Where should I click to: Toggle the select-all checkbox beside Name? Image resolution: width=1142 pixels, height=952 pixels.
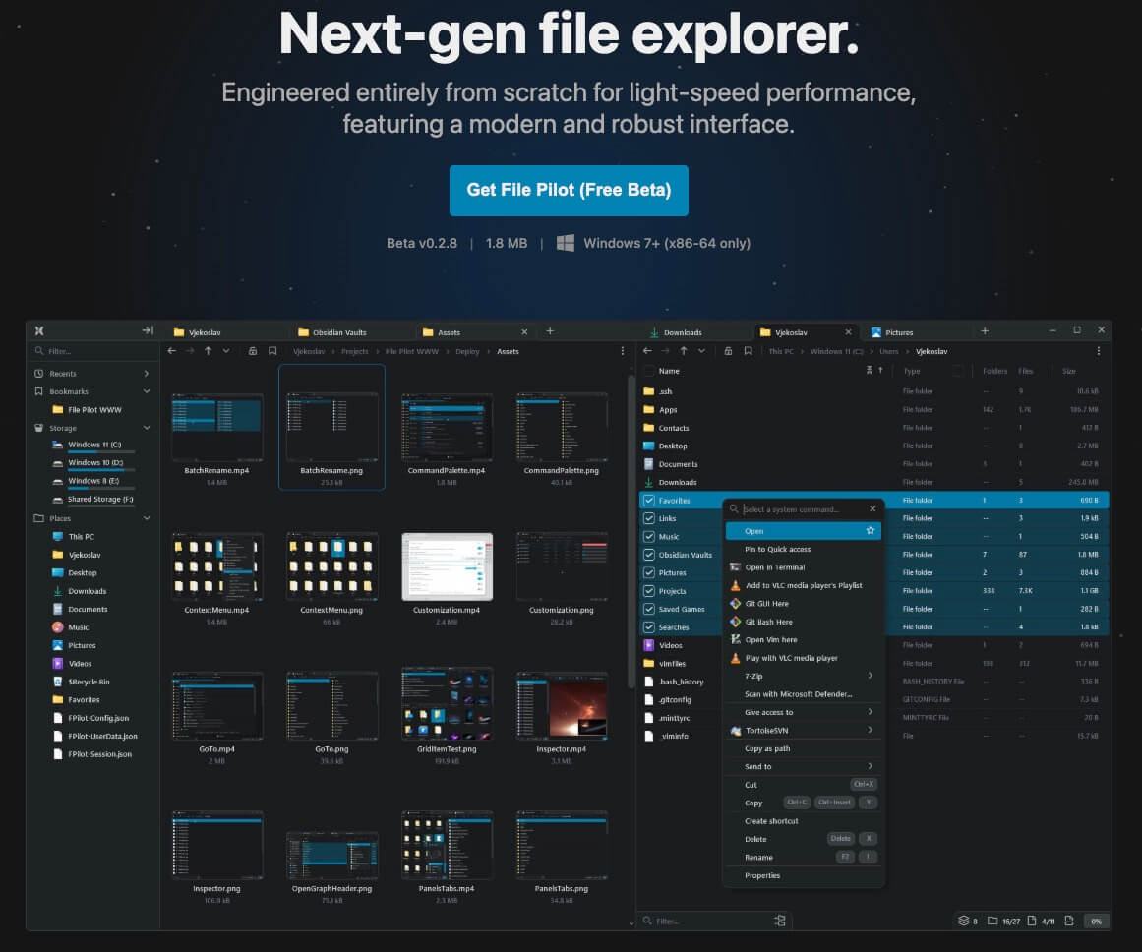coord(648,371)
